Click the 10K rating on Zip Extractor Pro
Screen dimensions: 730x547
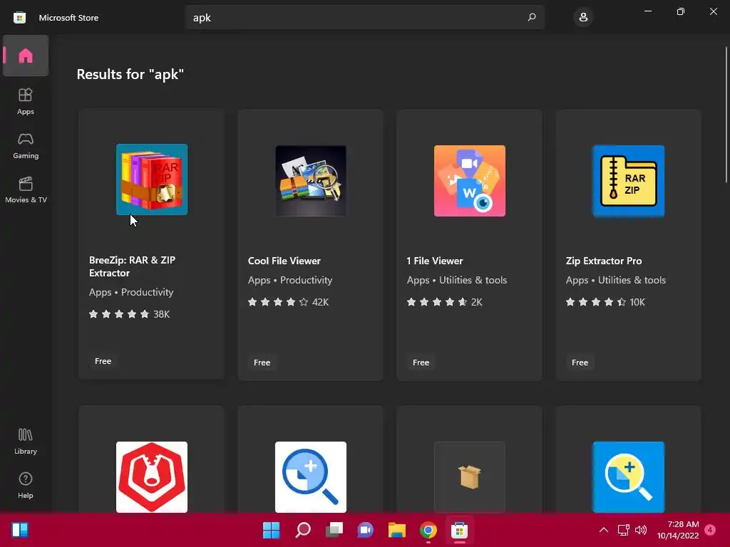(x=605, y=302)
